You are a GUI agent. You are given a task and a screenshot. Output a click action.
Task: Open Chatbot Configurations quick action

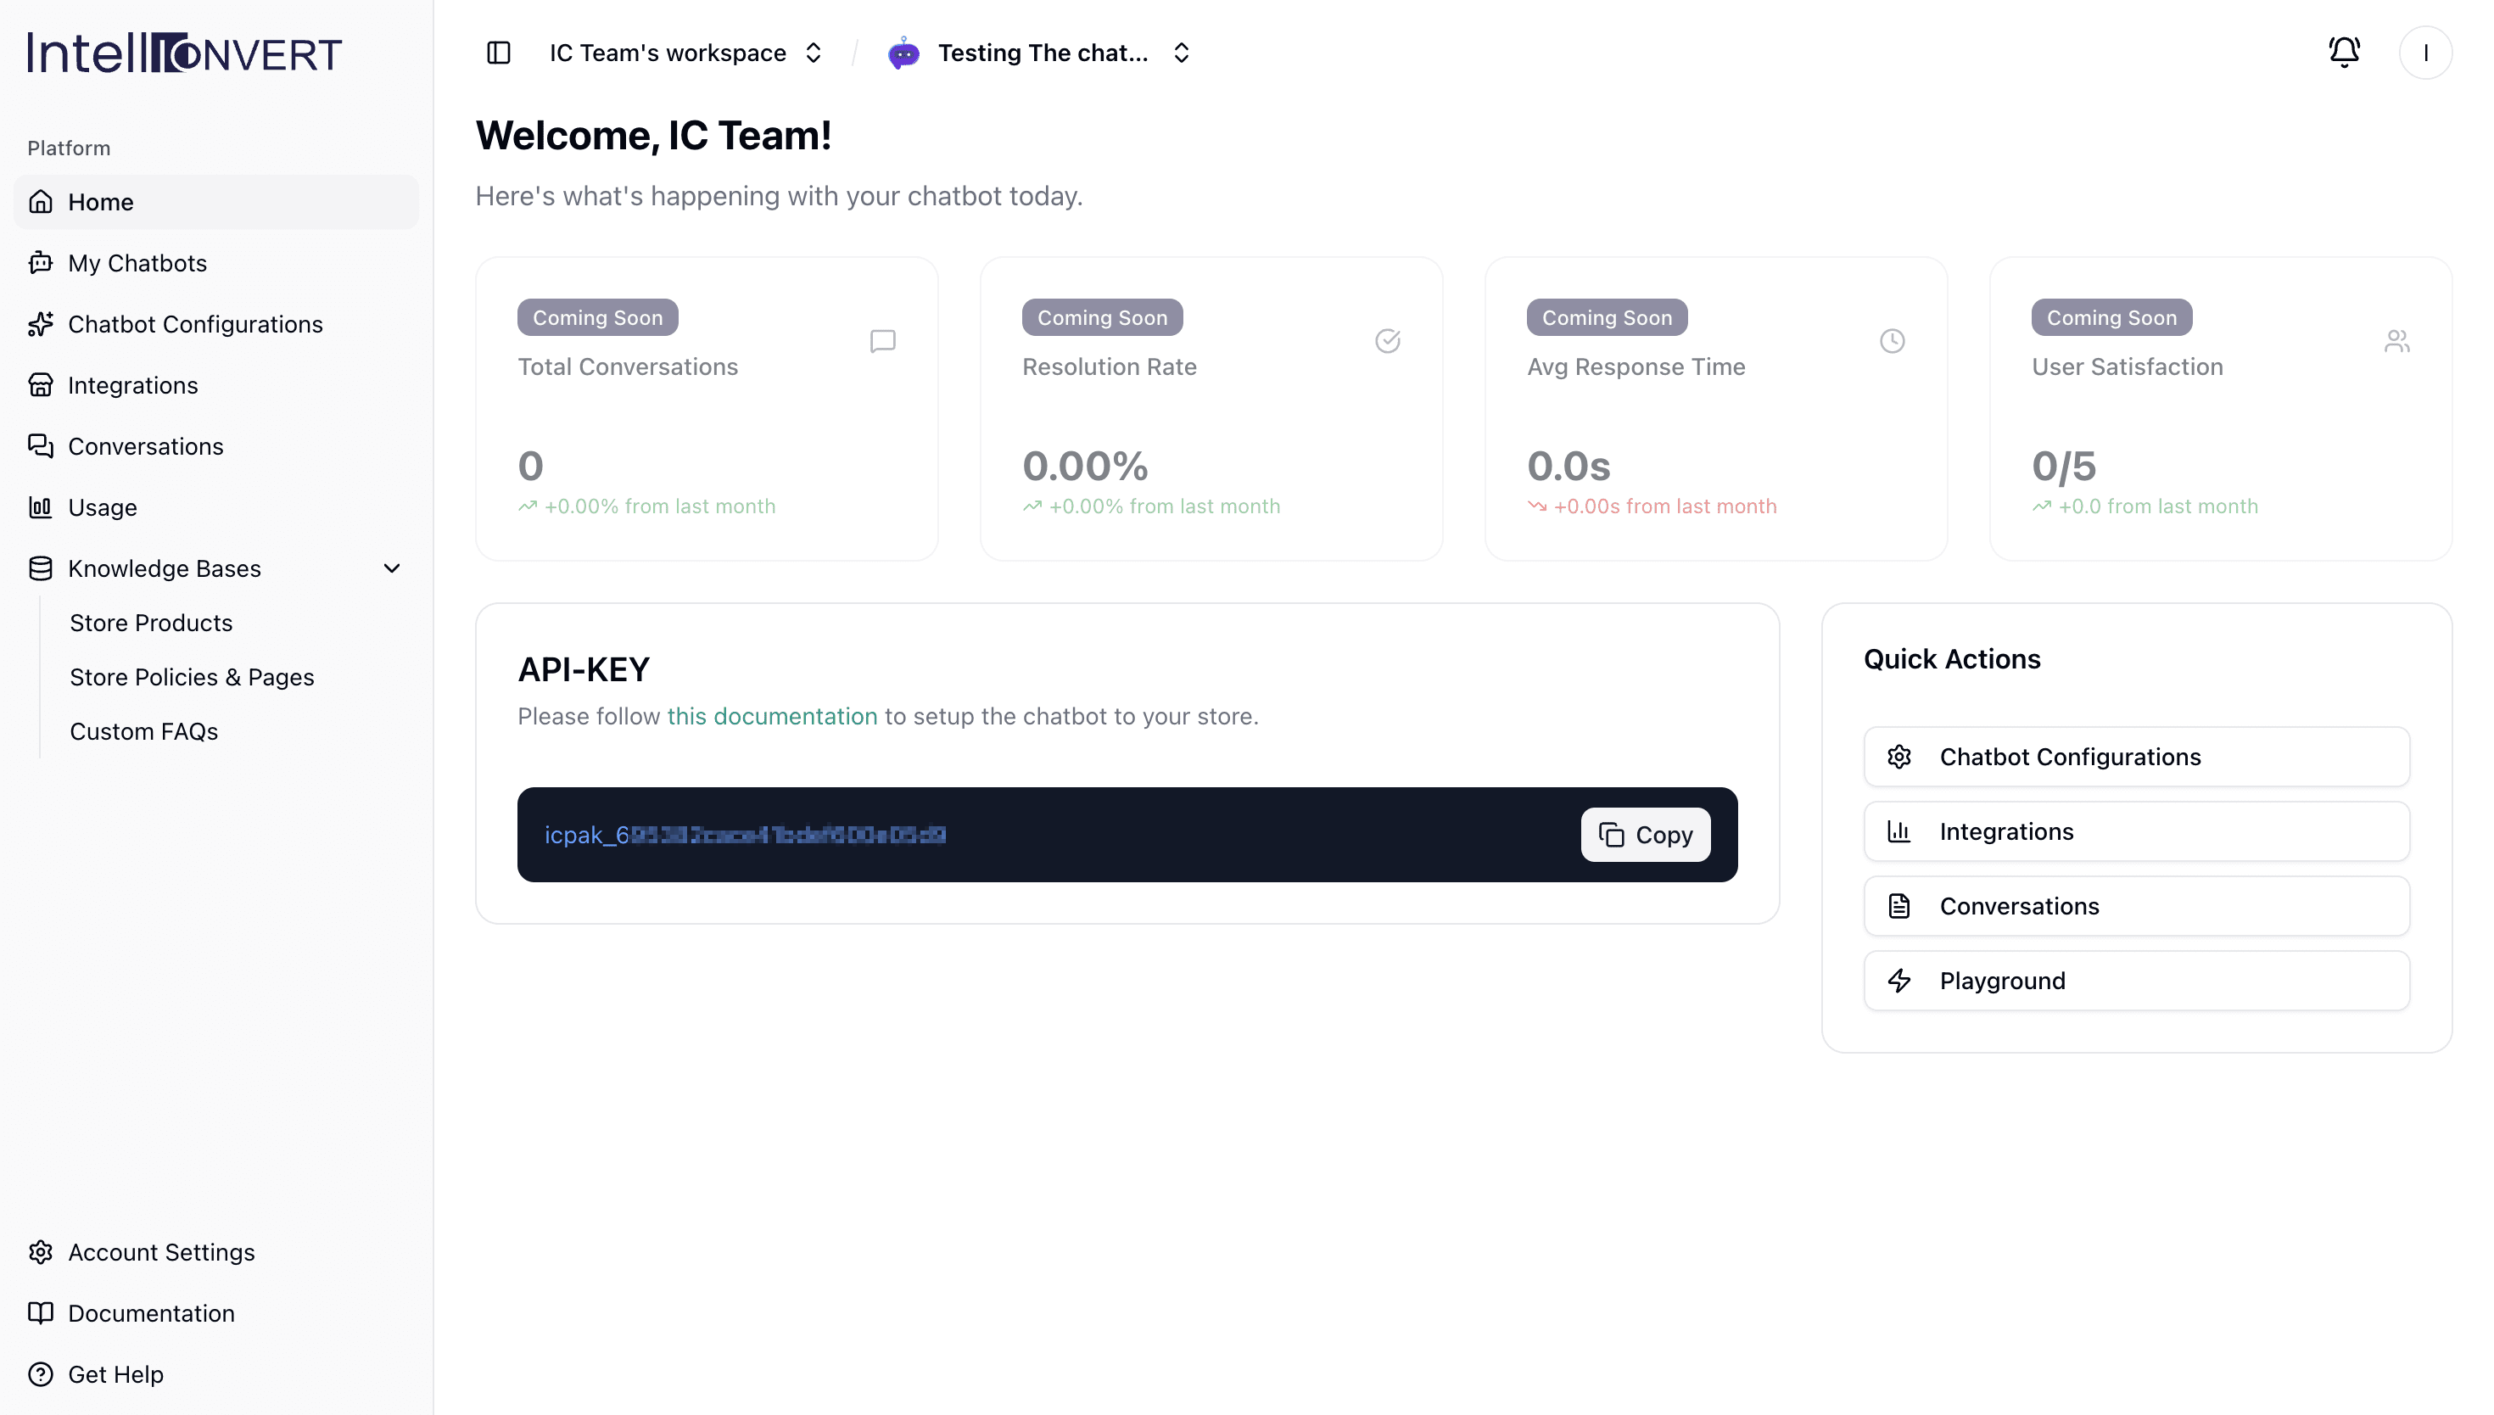click(x=2135, y=757)
